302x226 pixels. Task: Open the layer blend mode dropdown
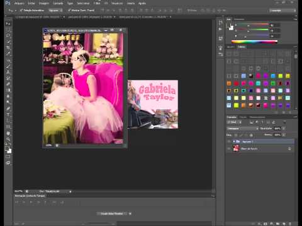[243, 129]
